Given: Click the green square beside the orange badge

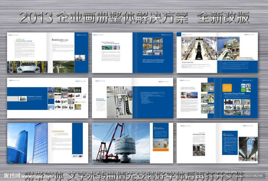Looking at the screenshot, I should point(243,90).
